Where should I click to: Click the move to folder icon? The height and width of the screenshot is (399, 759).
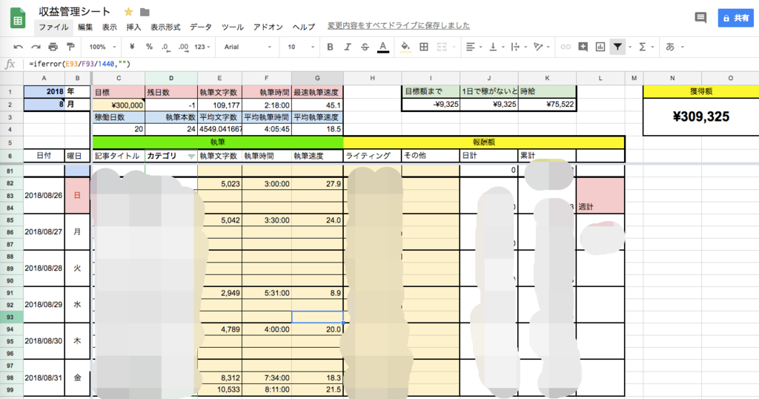click(145, 12)
